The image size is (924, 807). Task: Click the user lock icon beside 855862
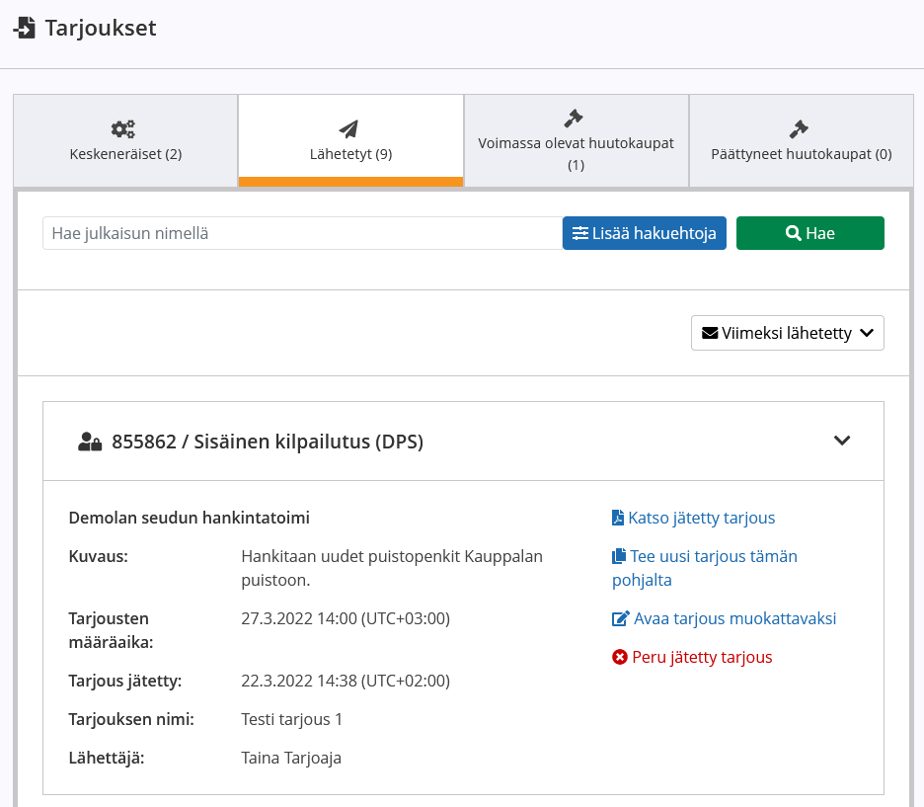(90, 442)
